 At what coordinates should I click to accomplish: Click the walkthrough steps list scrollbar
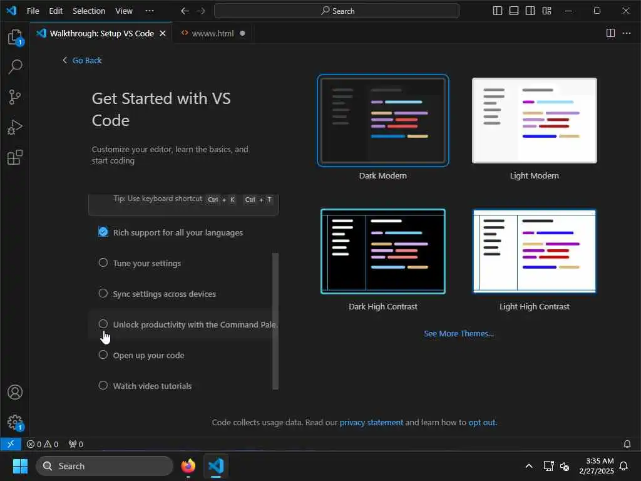tap(275, 321)
